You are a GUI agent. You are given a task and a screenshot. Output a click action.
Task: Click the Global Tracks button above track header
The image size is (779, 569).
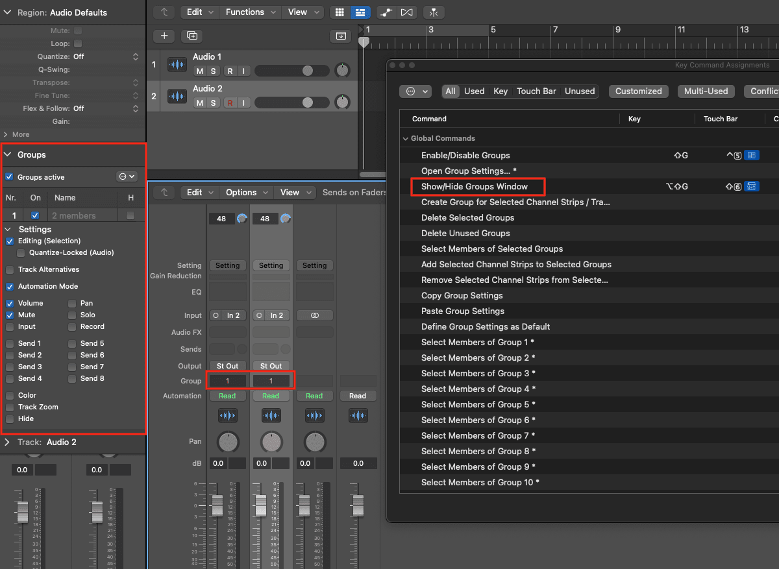(341, 36)
